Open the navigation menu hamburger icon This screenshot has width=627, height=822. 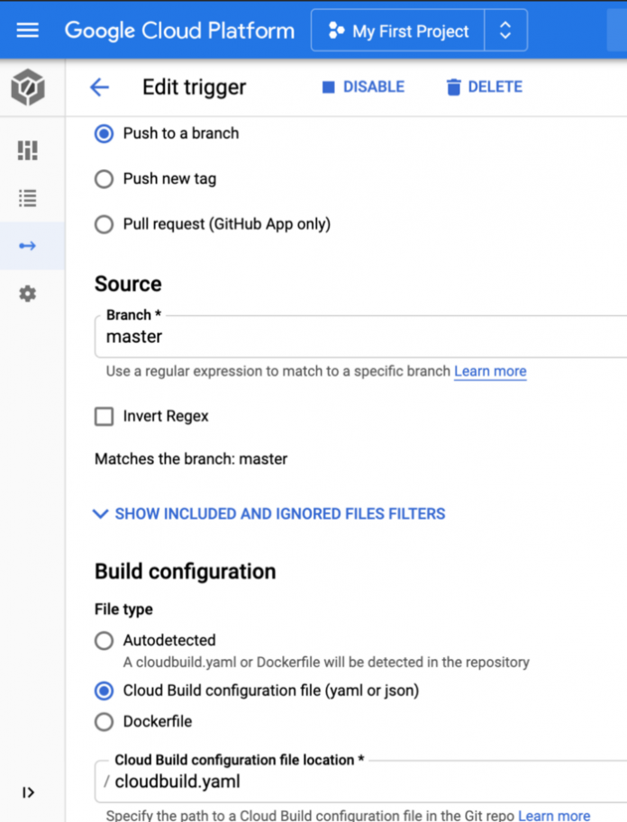pos(27,29)
